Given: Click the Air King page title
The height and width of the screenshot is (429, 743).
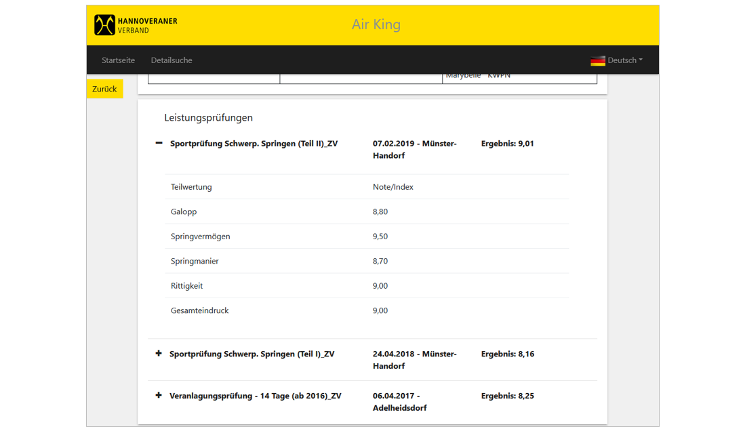Looking at the screenshot, I should (x=376, y=24).
